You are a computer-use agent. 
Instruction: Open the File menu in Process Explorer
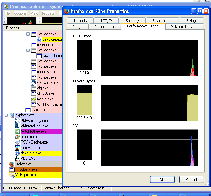coord(7,13)
